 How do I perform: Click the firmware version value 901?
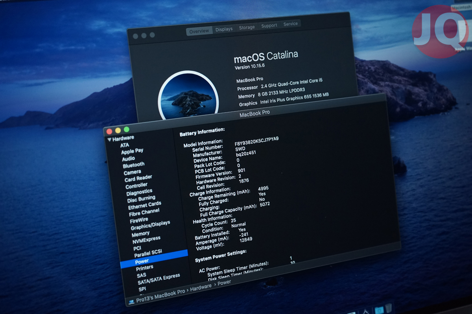click(242, 170)
